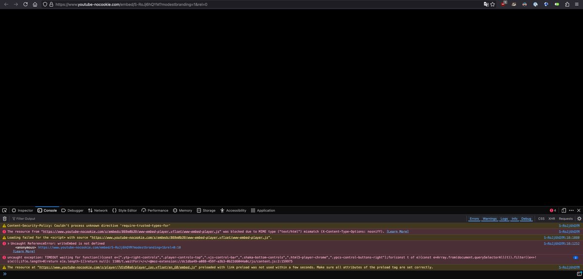
Task: Open DevTools more options ellipsis menu
Action: point(571,210)
